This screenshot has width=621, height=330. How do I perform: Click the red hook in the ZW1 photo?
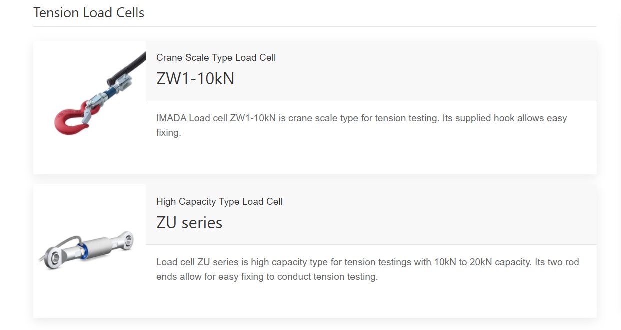coord(71,120)
